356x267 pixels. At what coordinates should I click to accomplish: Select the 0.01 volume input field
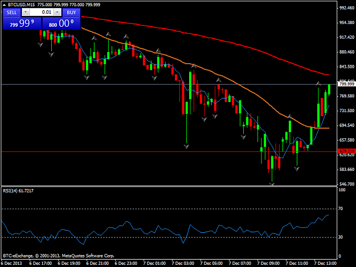point(42,12)
